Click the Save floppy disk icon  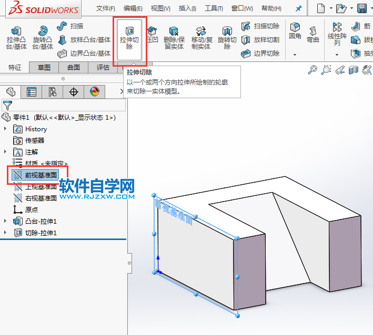click(x=362, y=8)
